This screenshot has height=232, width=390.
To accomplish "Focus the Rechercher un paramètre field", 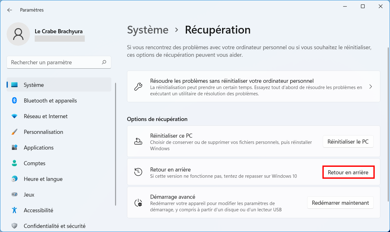I will pyautogui.click(x=59, y=62).
